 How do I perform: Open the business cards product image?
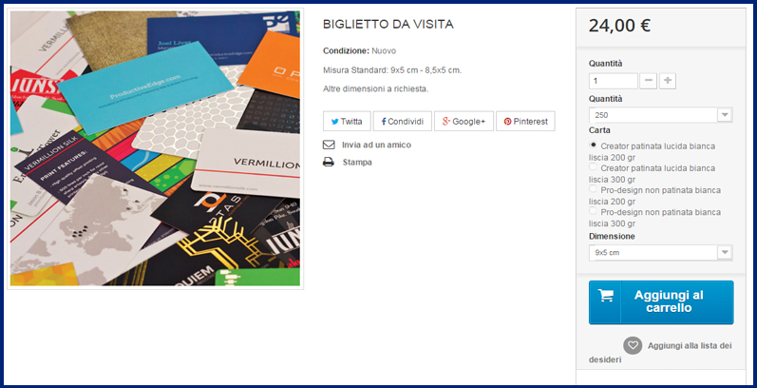pos(156,148)
